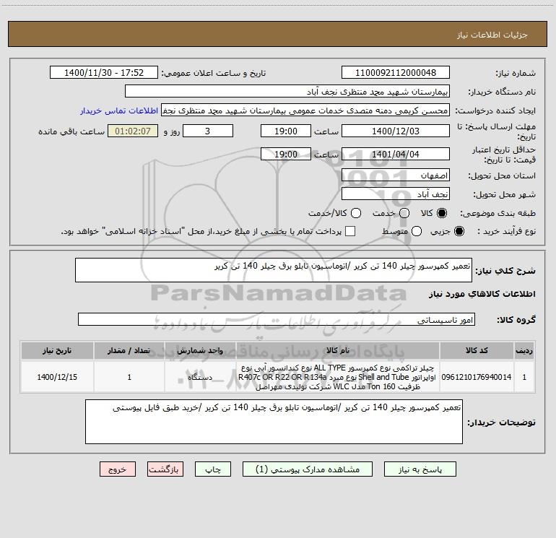The width and height of the screenshot is (556, 538).
Task: Toggle the اسناد خزانه اسلامی payment checkbox
Action: pos(350,231)
